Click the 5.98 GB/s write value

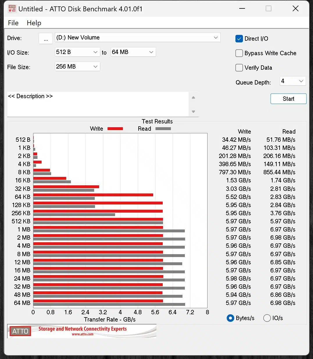[238, 279]
